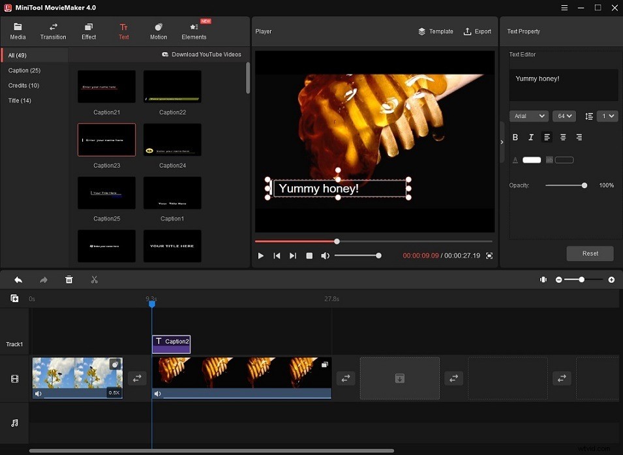Switch to the Caption (25) category
Screen dimensions: 623x455
(x=24, y=70)
